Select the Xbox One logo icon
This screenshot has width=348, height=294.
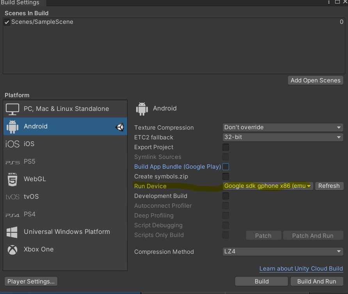12,250
